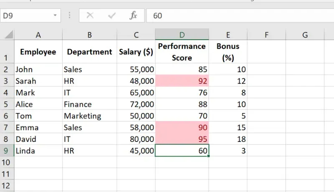The image size is (334, 192).
Task: Select column D header
Action: click(x=182, y=35)
